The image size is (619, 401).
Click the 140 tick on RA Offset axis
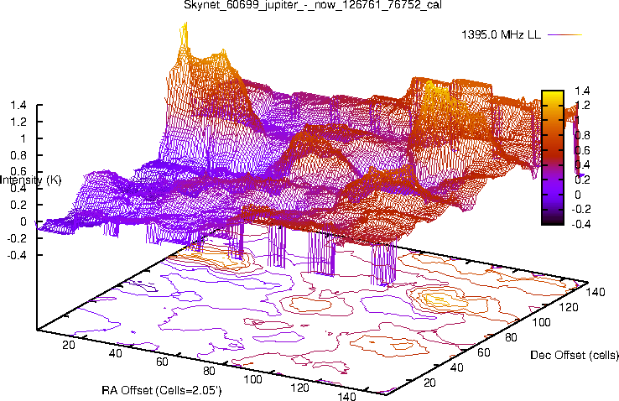tap(346, 396)
